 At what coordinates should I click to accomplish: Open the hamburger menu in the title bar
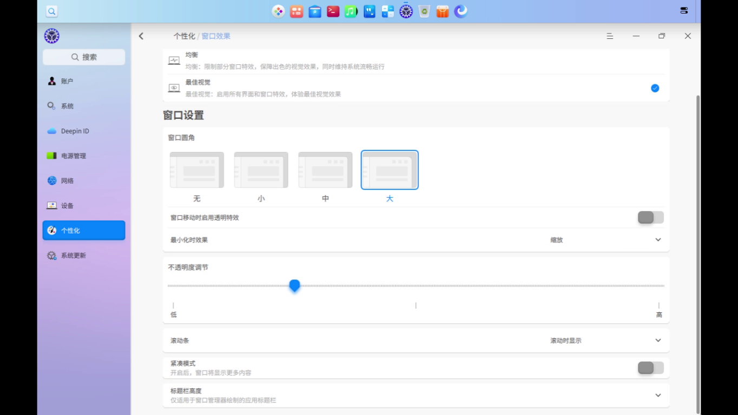click(610, 36)
